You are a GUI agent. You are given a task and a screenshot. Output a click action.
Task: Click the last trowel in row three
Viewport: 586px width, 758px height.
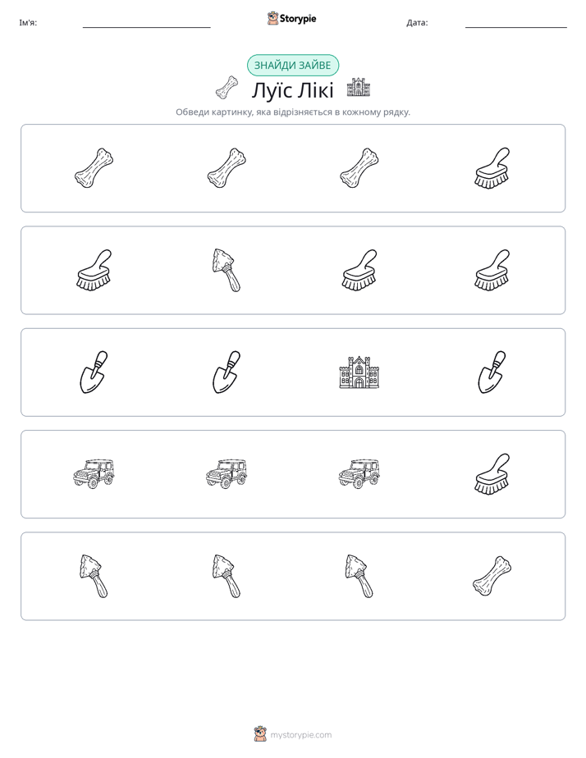tap(492, 372)
